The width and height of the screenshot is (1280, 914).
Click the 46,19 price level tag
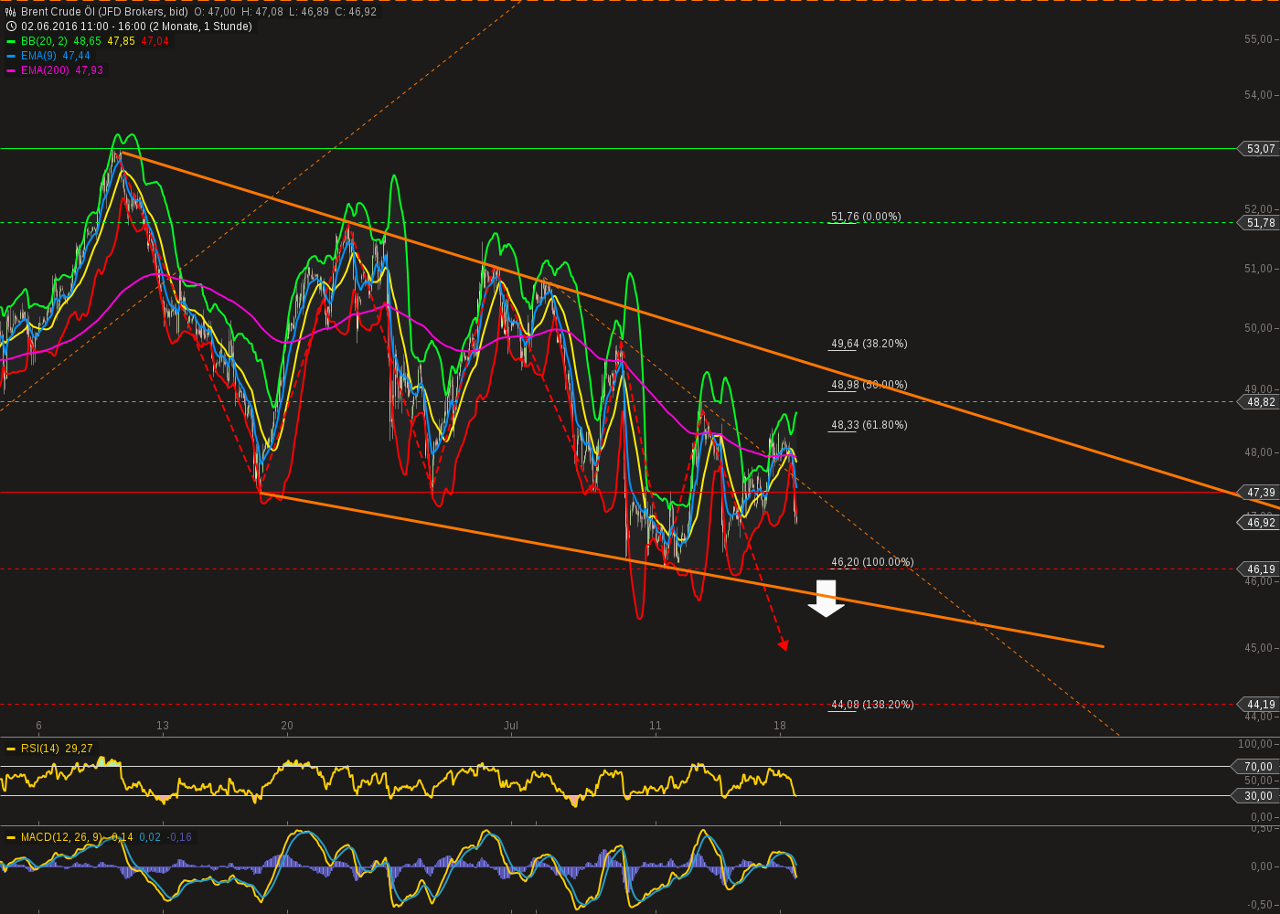point(1258,569)
